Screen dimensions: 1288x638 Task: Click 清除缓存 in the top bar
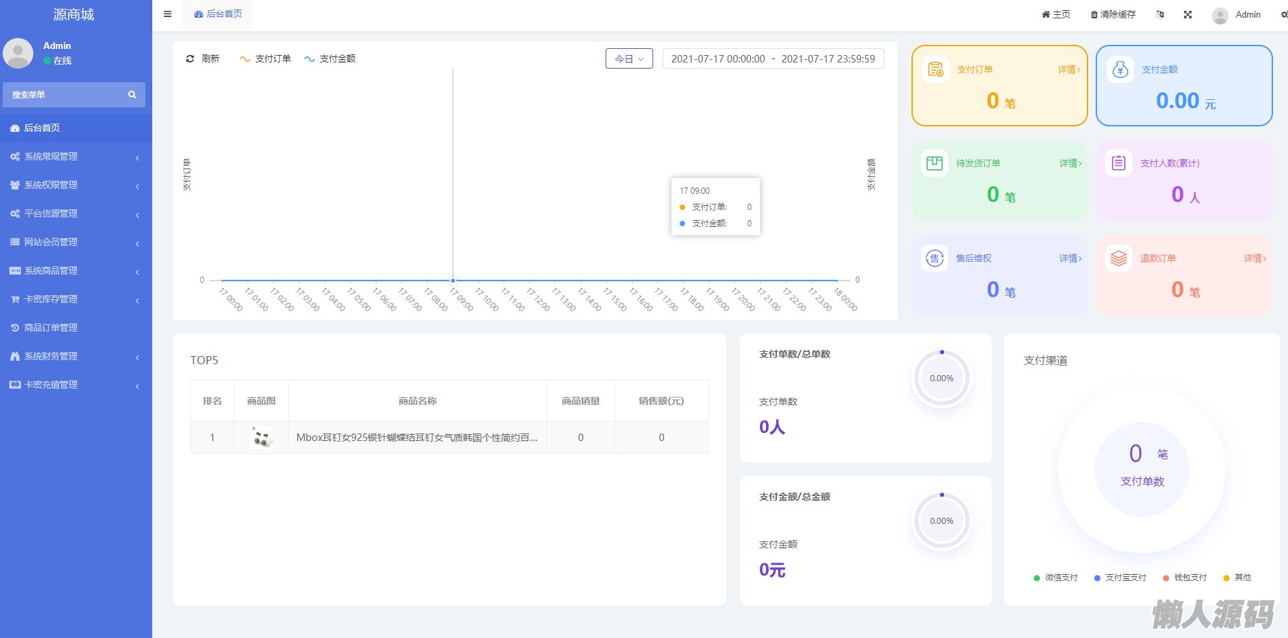tap(1113, 14)
